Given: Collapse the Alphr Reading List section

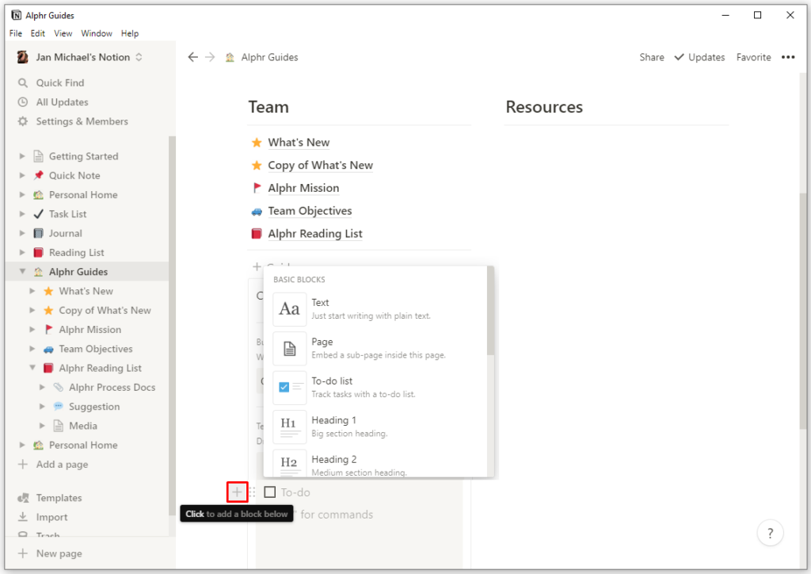Looking at the screenshot, I should tap(32, 368).
